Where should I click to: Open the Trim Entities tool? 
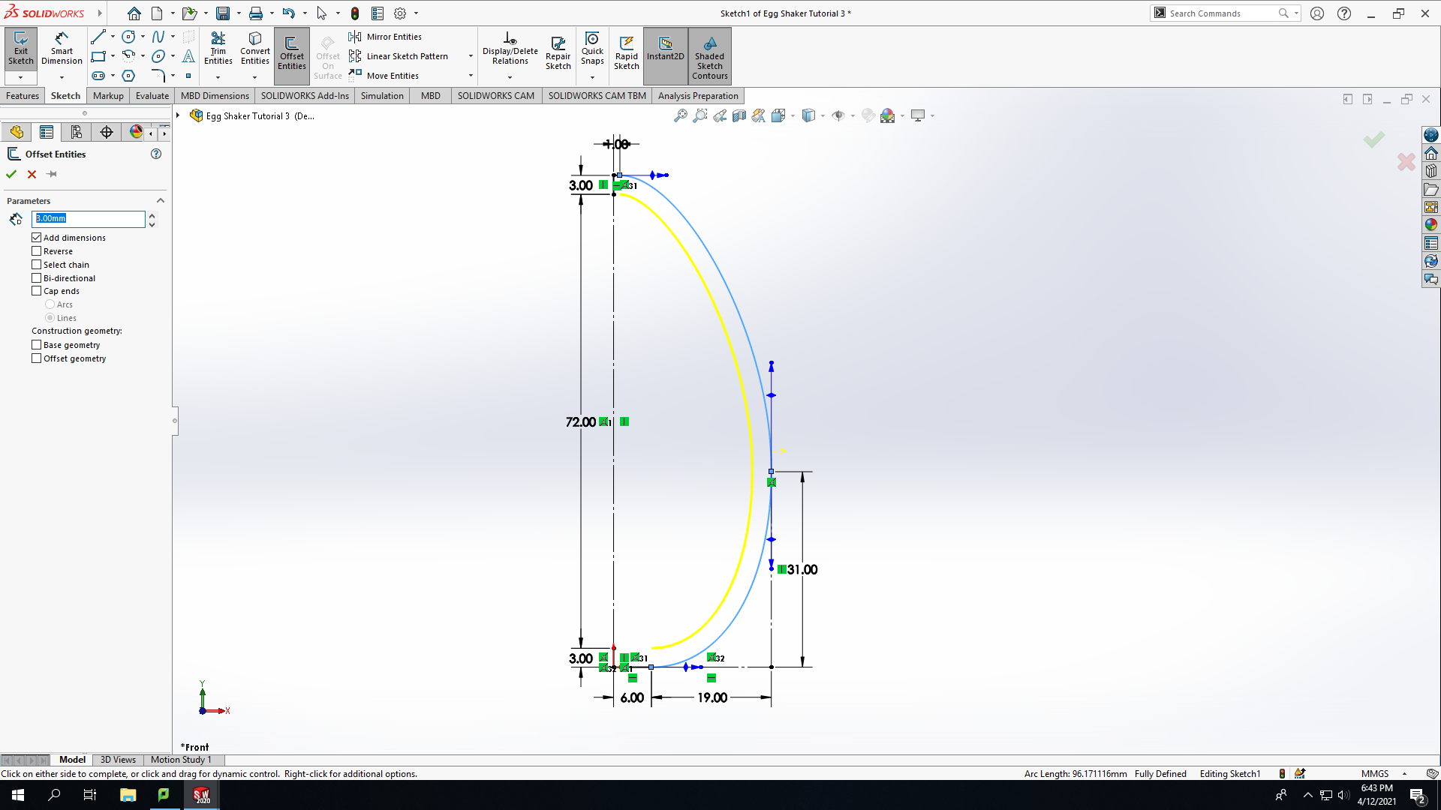(218, 49)
